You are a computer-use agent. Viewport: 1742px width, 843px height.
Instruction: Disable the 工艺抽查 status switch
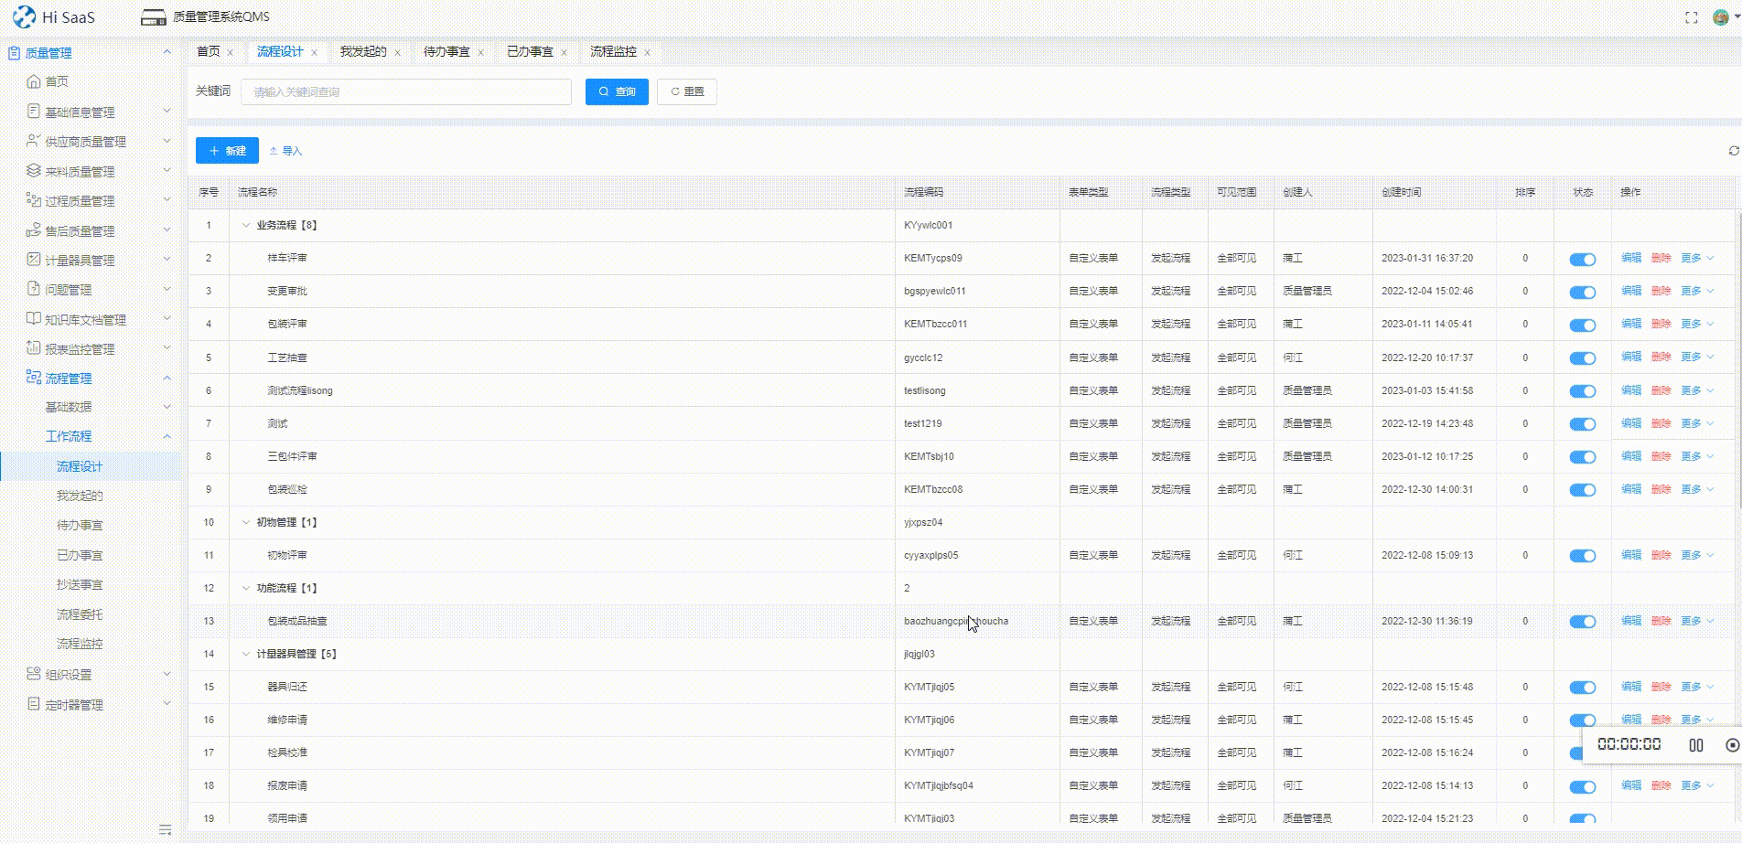(x=1582, y=358)
